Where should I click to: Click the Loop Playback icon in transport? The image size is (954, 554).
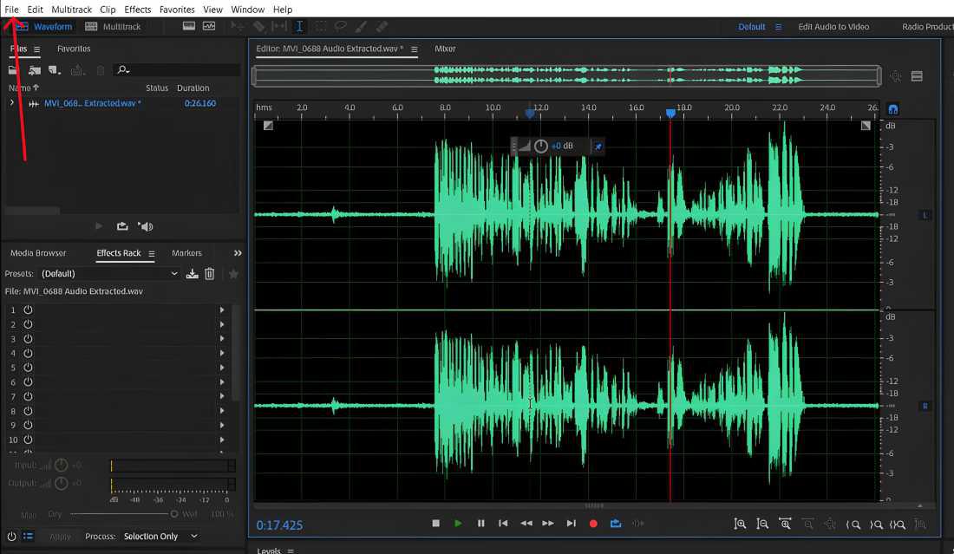pos(616,524)
